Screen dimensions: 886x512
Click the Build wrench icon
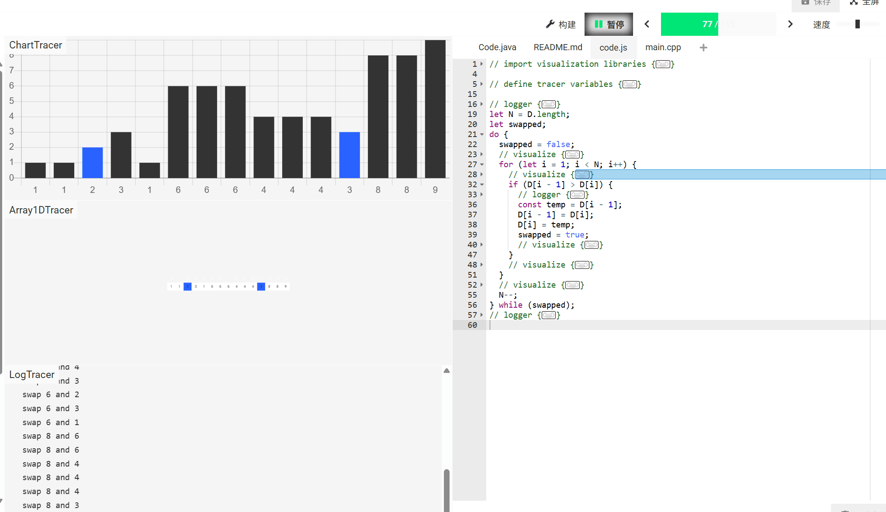pos(550,24)
